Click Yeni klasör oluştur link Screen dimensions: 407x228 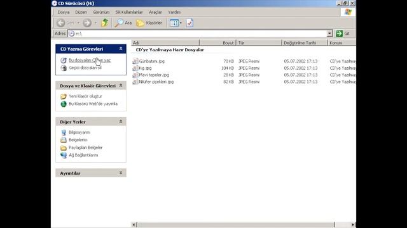click(x=85, y=96)
